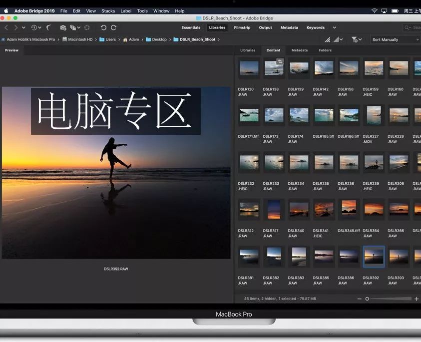The width and height of the screenshot is (421, 342).
Task: Click Get Photos from Camera icon
Action: [63, 27]
